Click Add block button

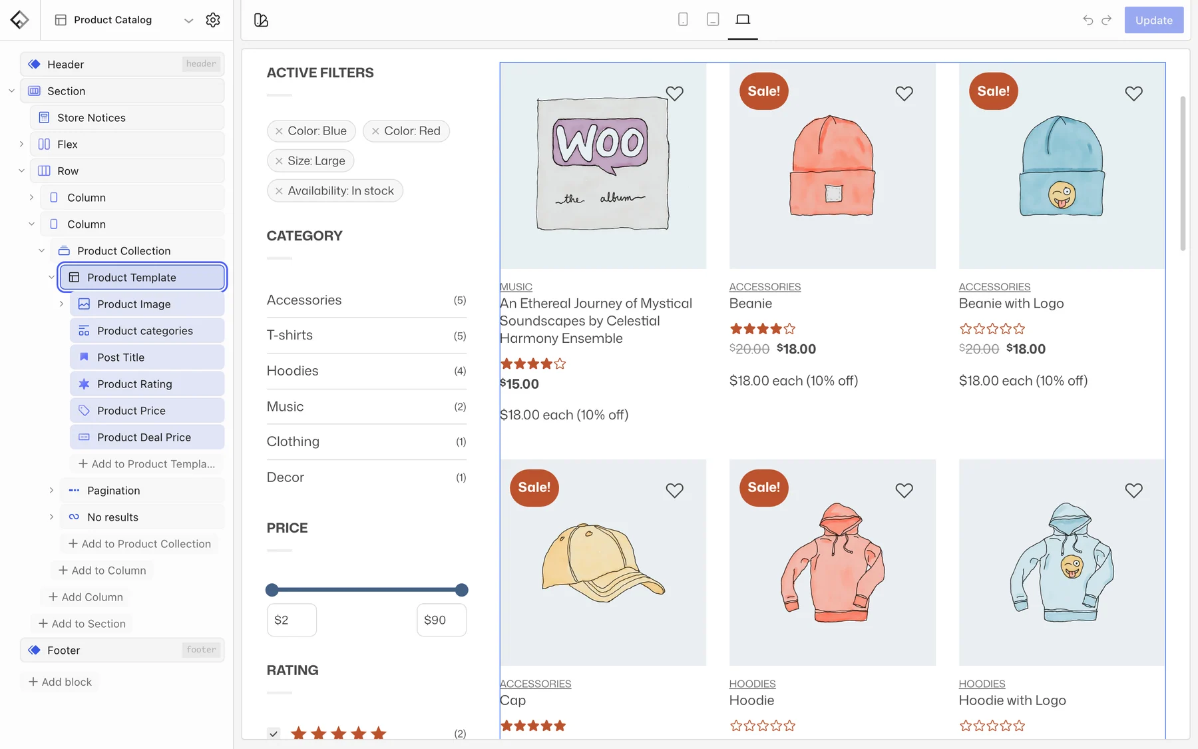pos(61,682)
